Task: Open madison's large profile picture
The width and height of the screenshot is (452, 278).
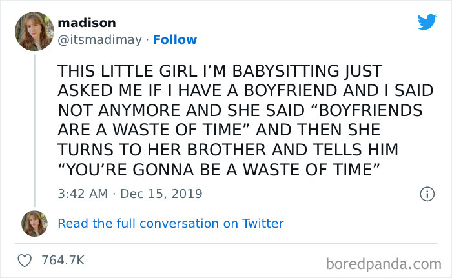Action: [32, 31]
